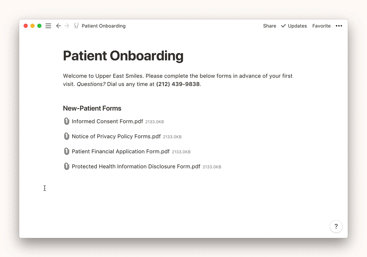
Task: Open Notice of Privacy Policy Forms.pdf
Action: (x=116, y=136)
